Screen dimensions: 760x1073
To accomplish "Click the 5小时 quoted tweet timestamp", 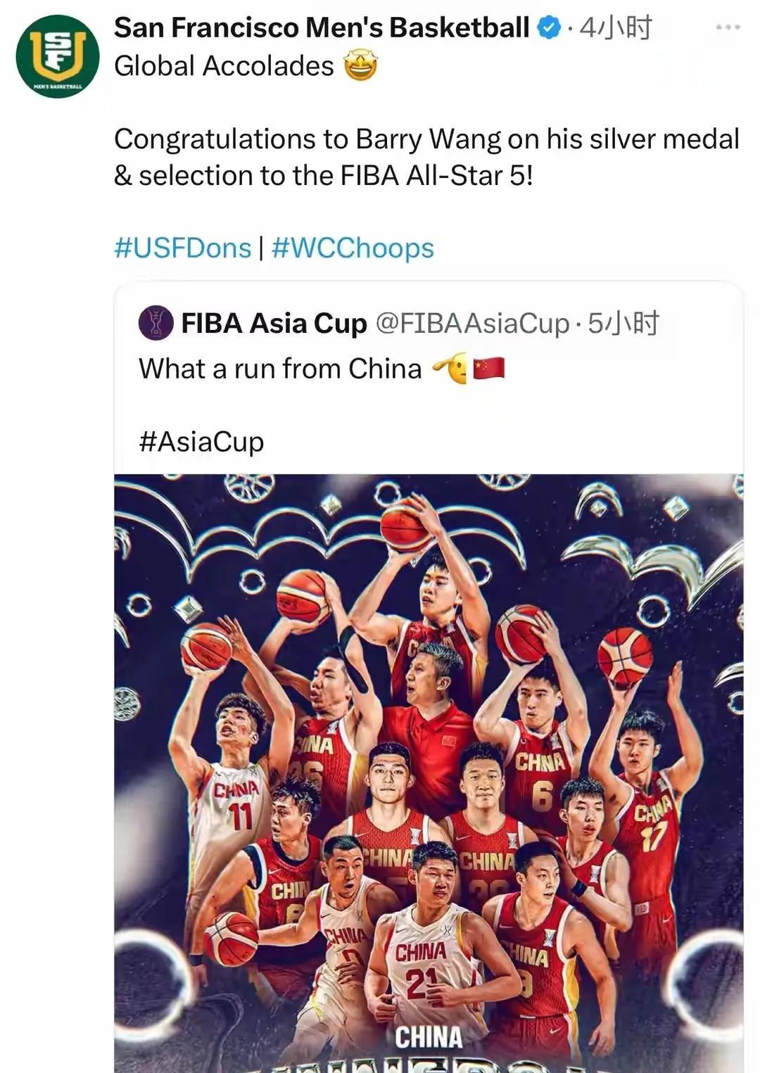I will pos(623,324).
